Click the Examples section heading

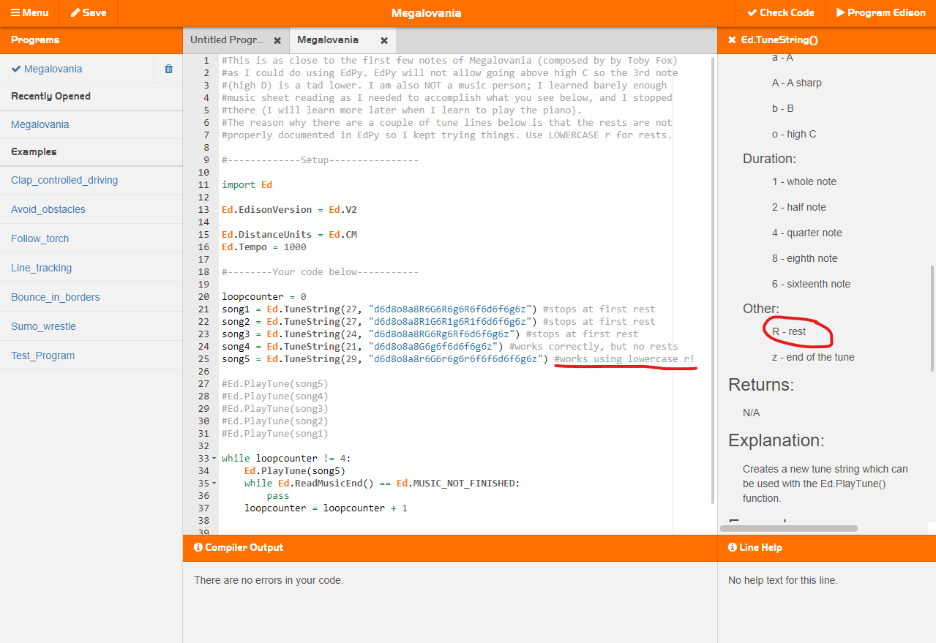pos(34,152)
